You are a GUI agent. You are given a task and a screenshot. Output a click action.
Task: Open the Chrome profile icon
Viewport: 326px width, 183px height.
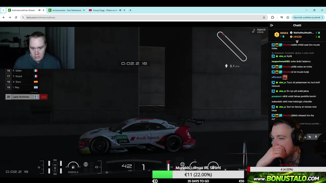(288, 17)
